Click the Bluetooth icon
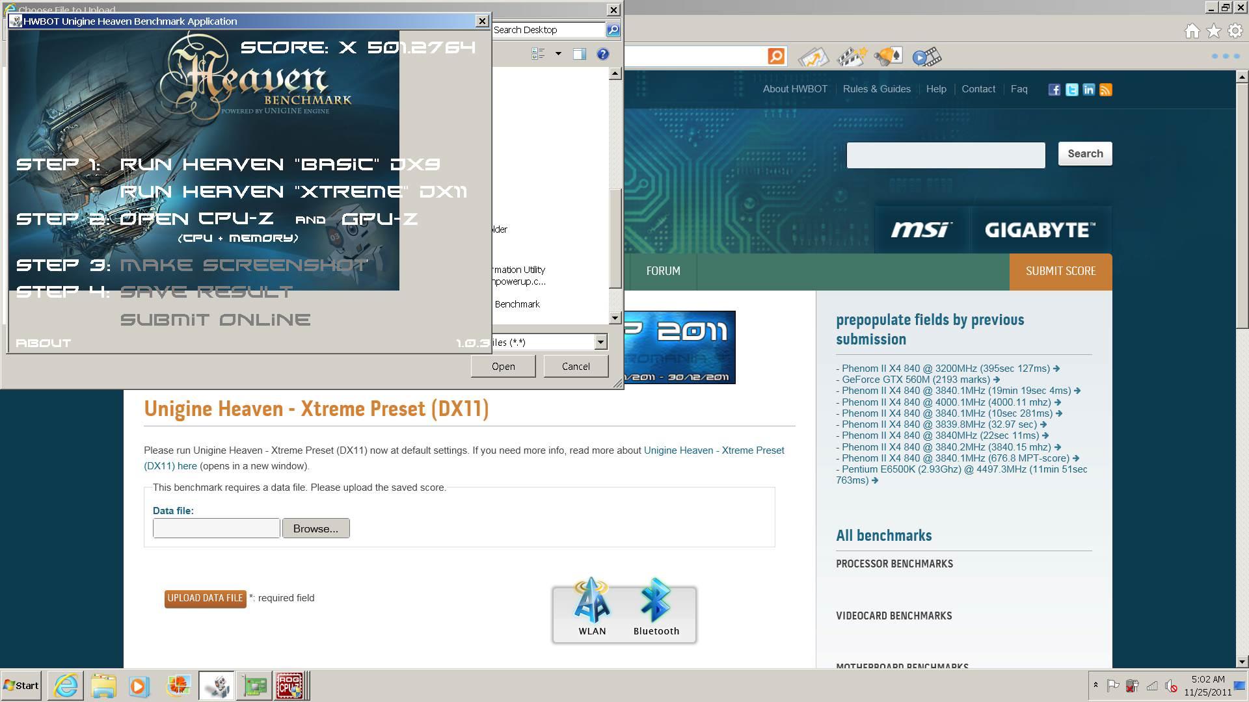 (656, 608)
